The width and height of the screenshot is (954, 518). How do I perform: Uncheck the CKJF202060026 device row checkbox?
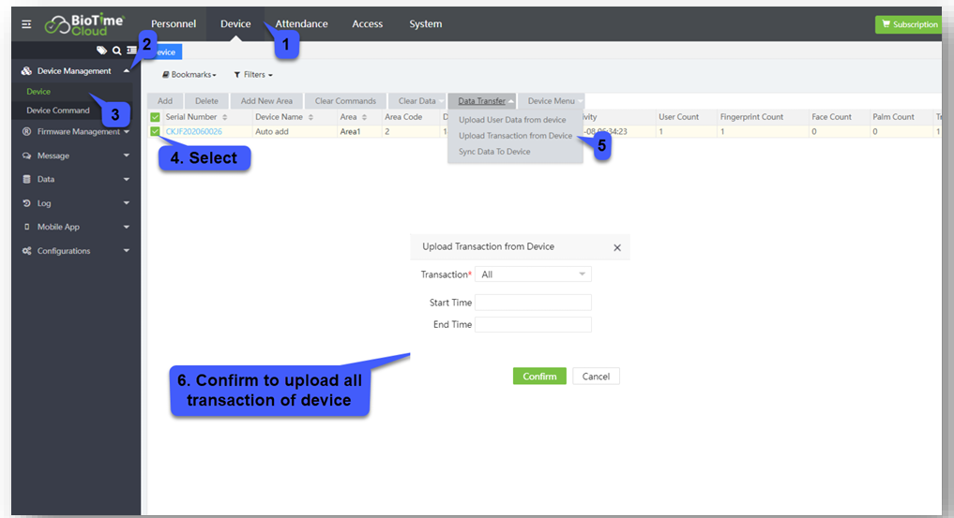pyautogui.click(x=155, y=132)
